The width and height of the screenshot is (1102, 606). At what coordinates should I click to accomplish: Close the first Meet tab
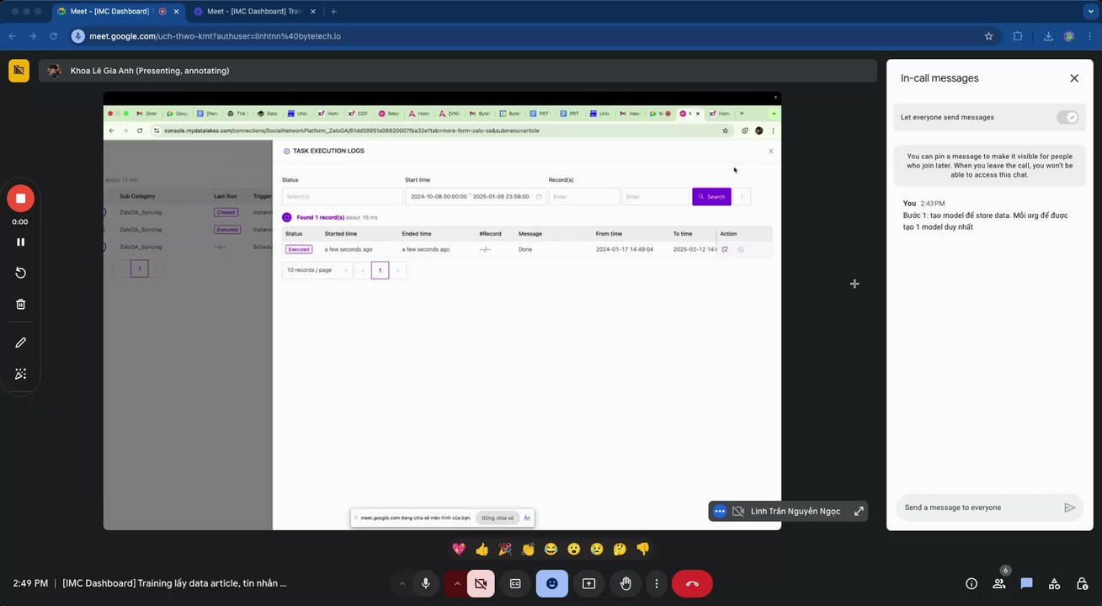[176, 12]
